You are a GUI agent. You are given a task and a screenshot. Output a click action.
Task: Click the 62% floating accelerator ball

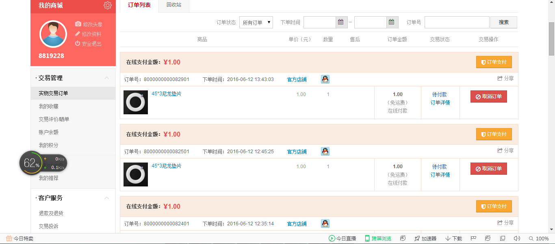[x=31, y=163]
